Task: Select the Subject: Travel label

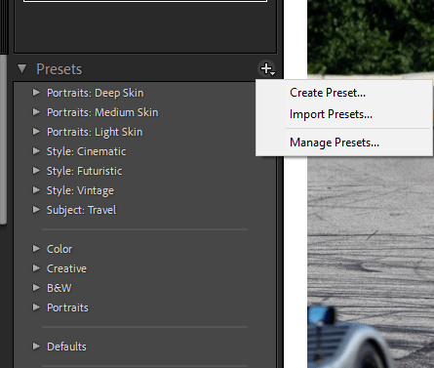Action: pyautogui.click(x=81, y=210)
